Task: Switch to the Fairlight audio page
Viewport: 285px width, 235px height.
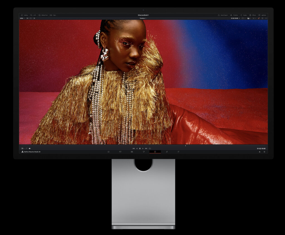Action: (x=167, y=152)
